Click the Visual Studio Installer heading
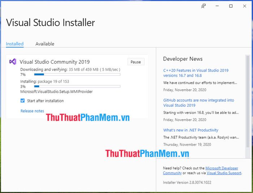 tap(50, 22)
